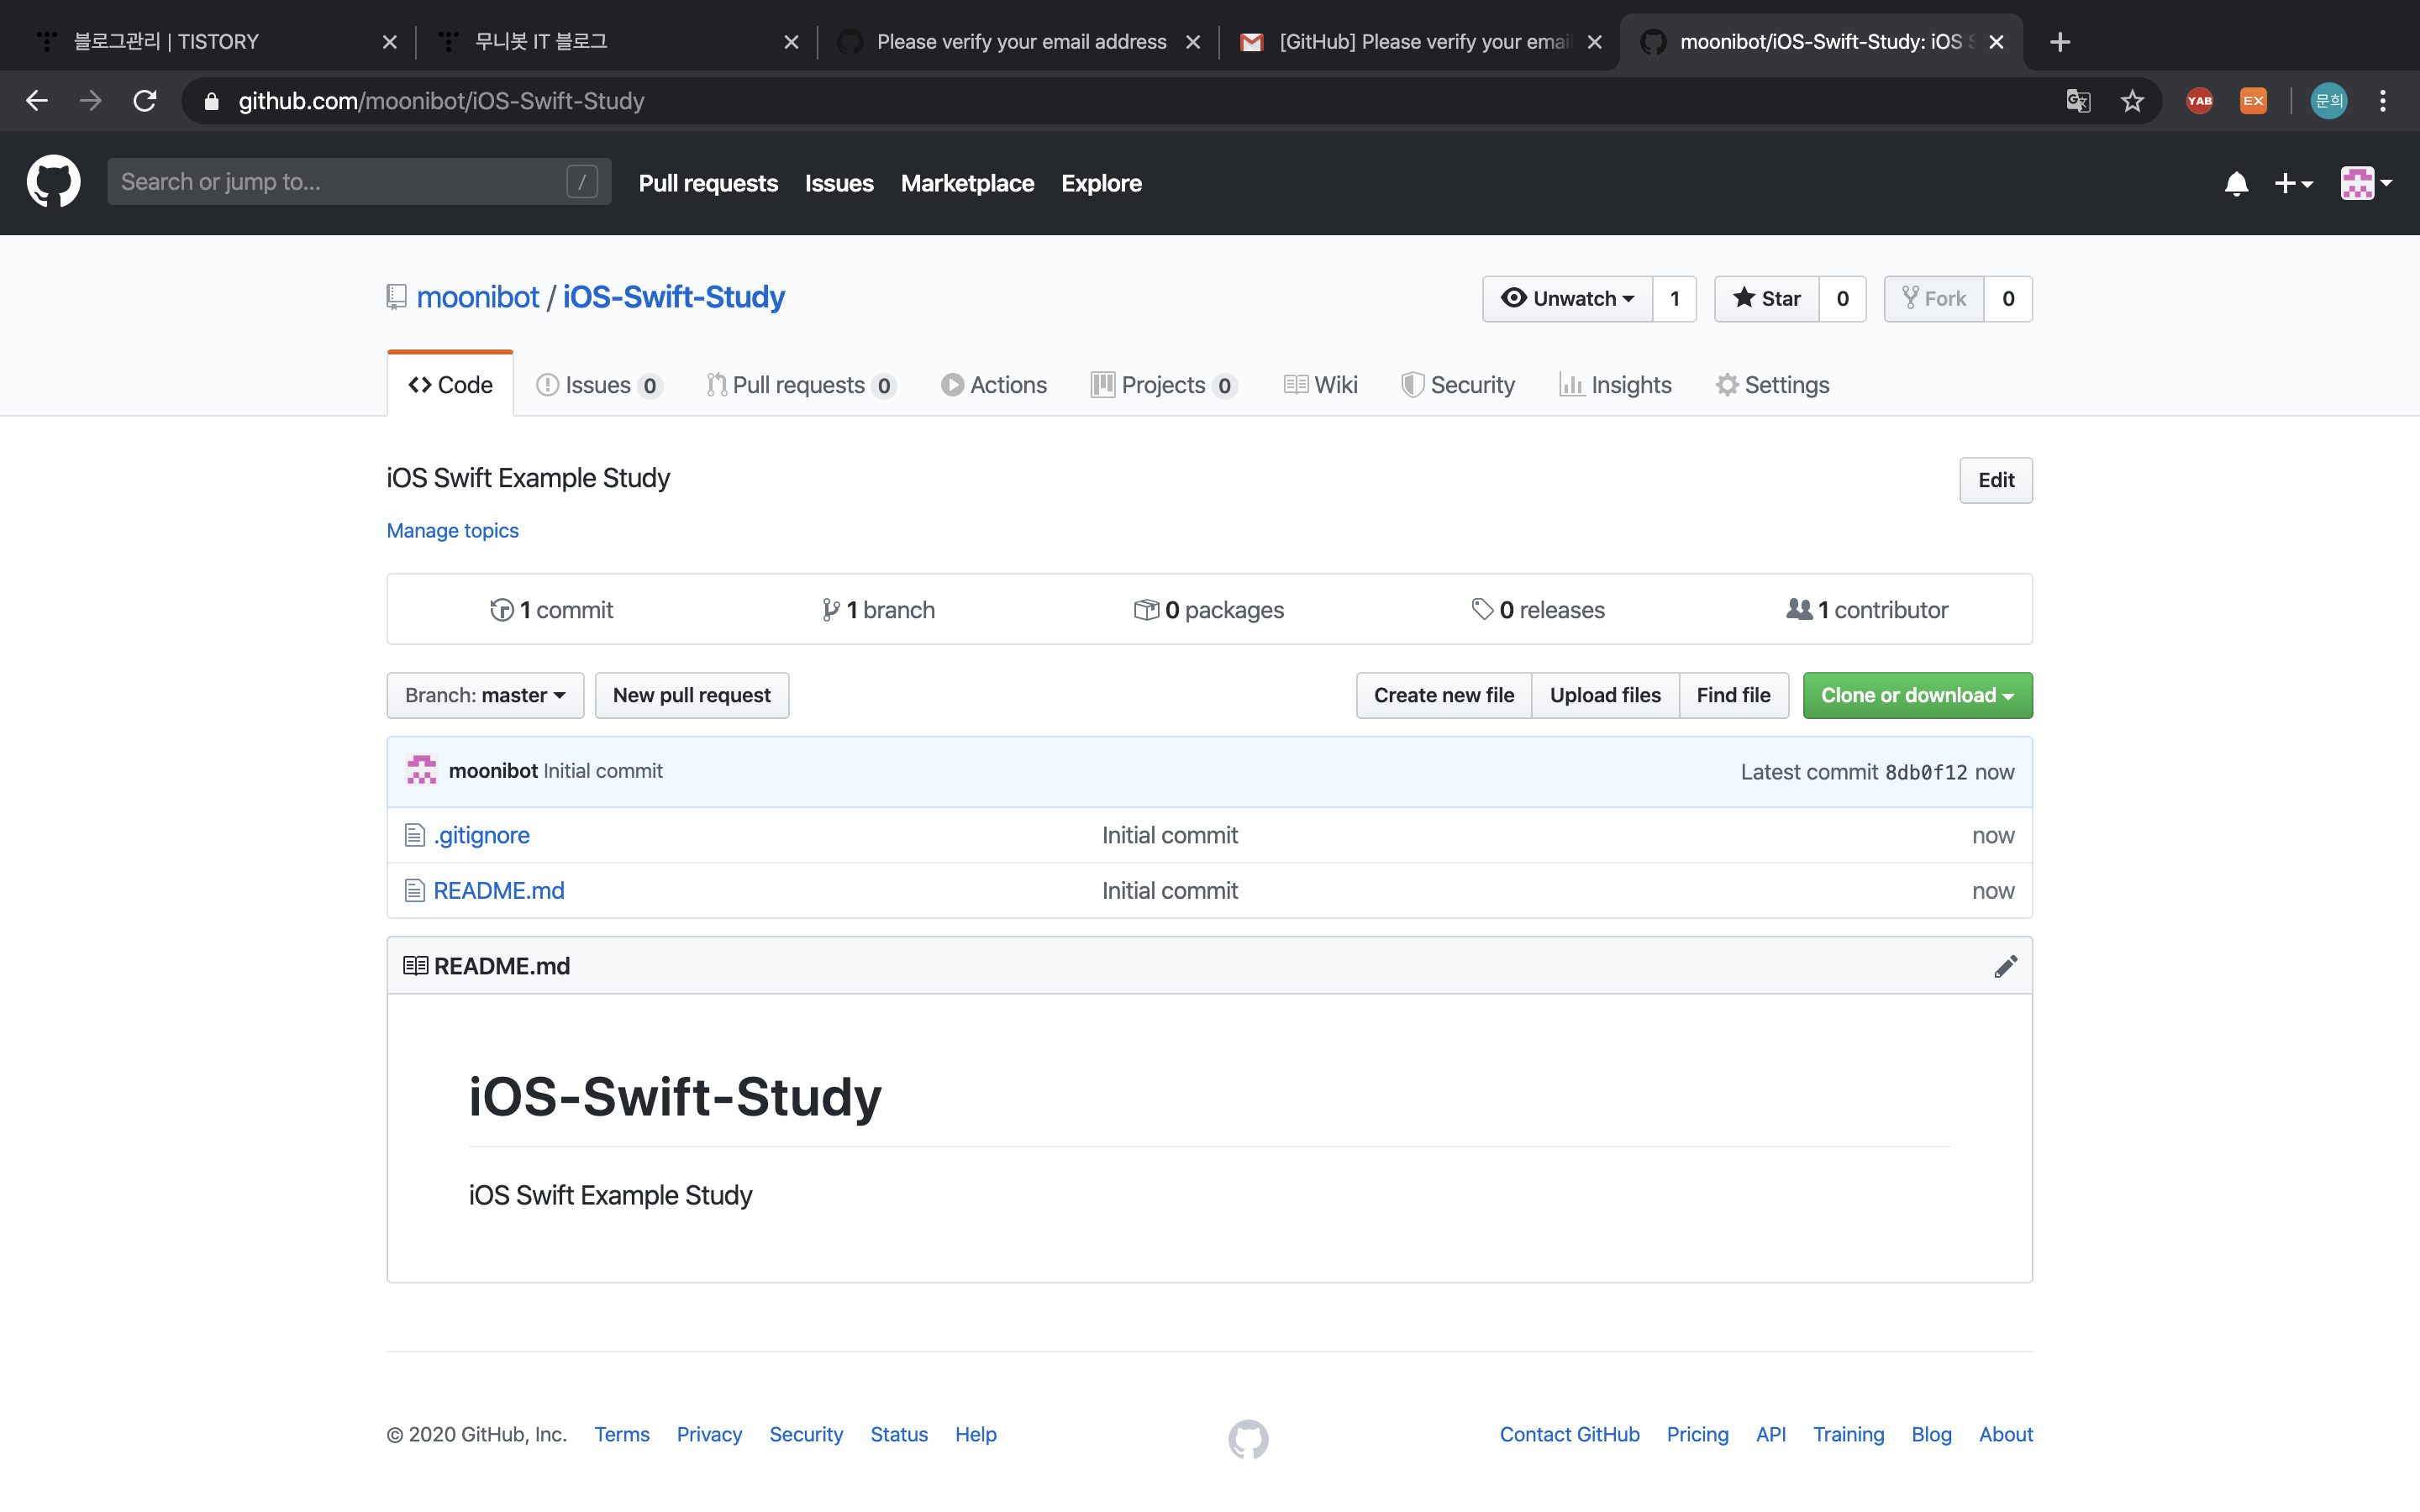This screenshot has width=2420, height=1512.
Task: Expand the Branch: master dropdown
Action: (x=485, y=695)
